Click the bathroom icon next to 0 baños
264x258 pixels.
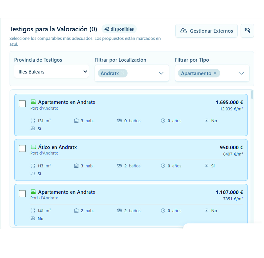(x=119, y=121)
